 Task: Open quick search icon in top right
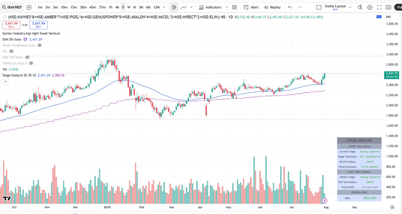tap(360, 7)
